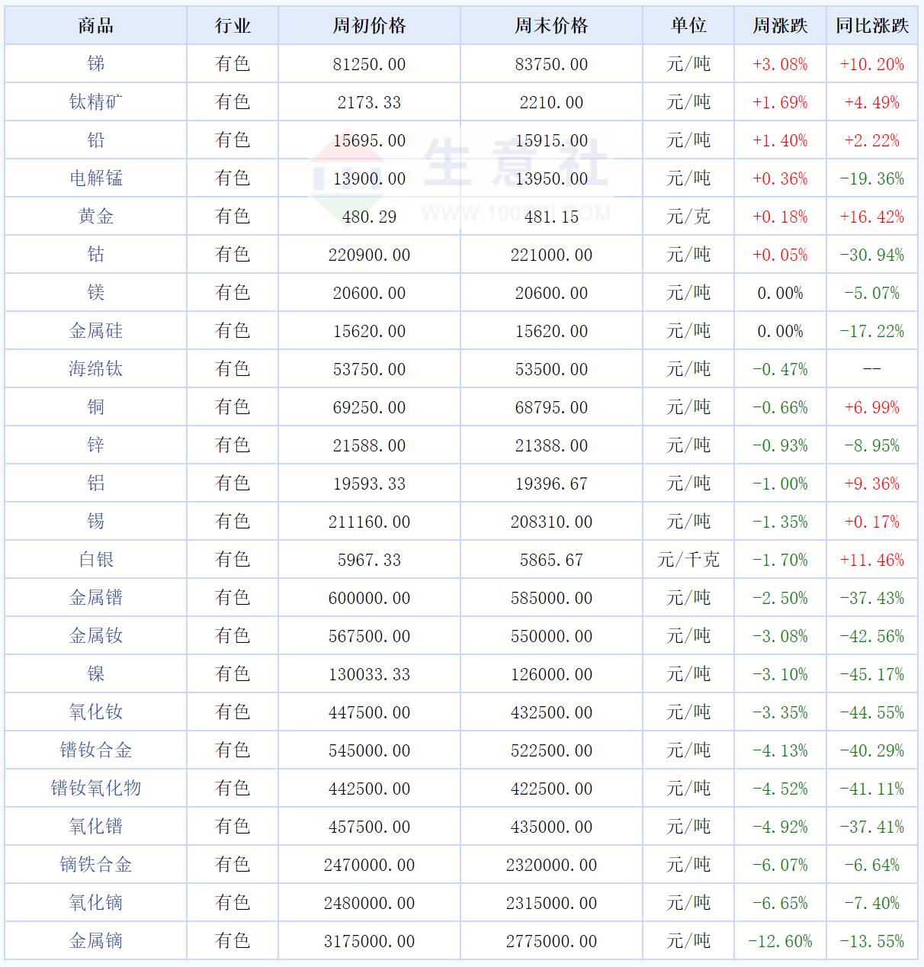Open the 氧化钕 commodity link
The height and width of the screenshot is (967, 924).
point(95,712)
